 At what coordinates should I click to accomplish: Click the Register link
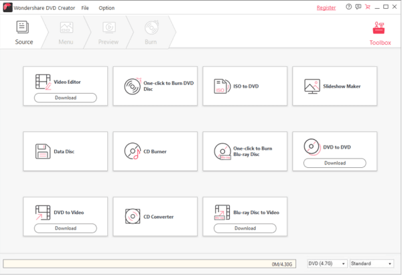click(x=326, y=8)
